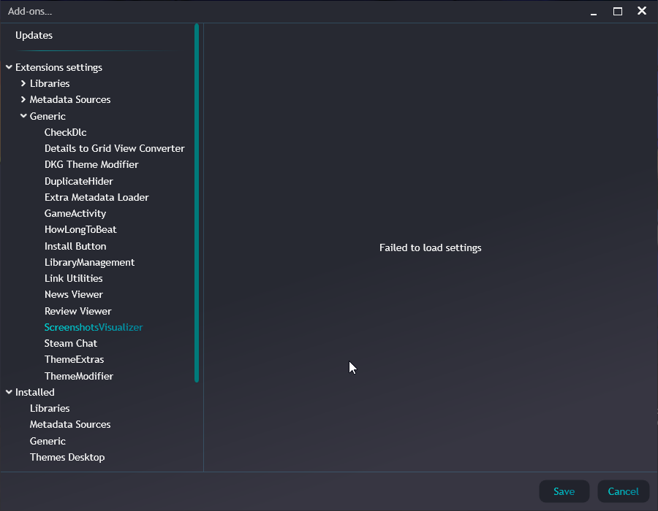Click the Save button
Viewport: 658px width, 511px height.
[x=564, y=491]
